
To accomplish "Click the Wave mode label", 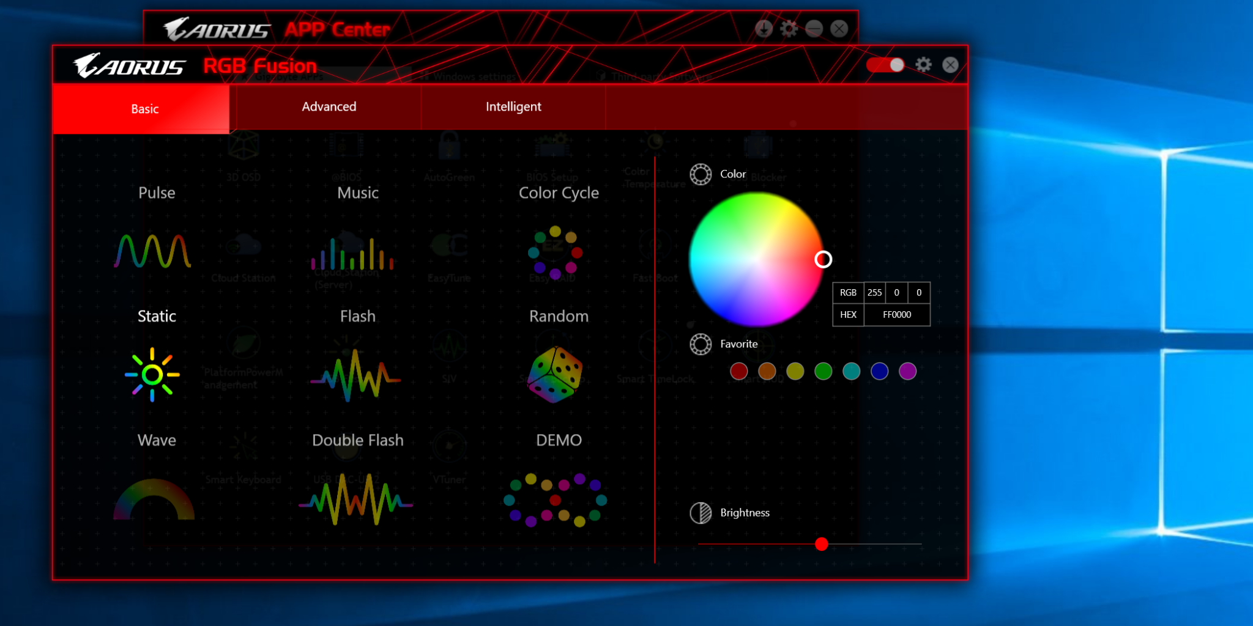I will [157, 441].
